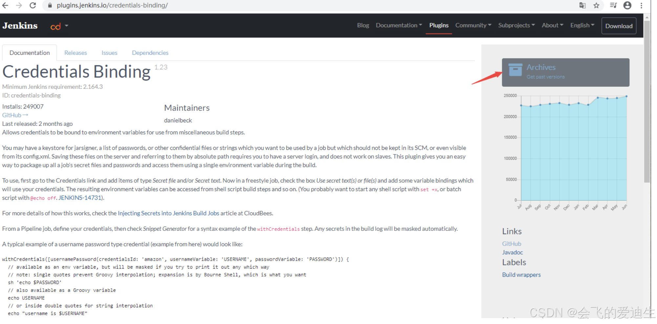The width and height of the screenshot is (657, 324).
Task: Open the About dropdown menu
Action: (x=553, y=25)
